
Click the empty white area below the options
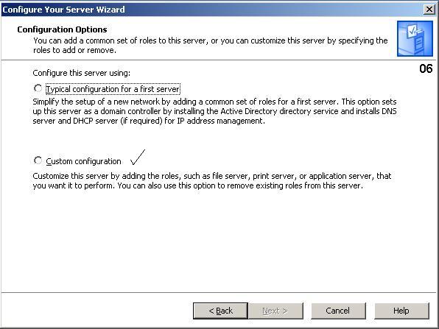point(218,241)
